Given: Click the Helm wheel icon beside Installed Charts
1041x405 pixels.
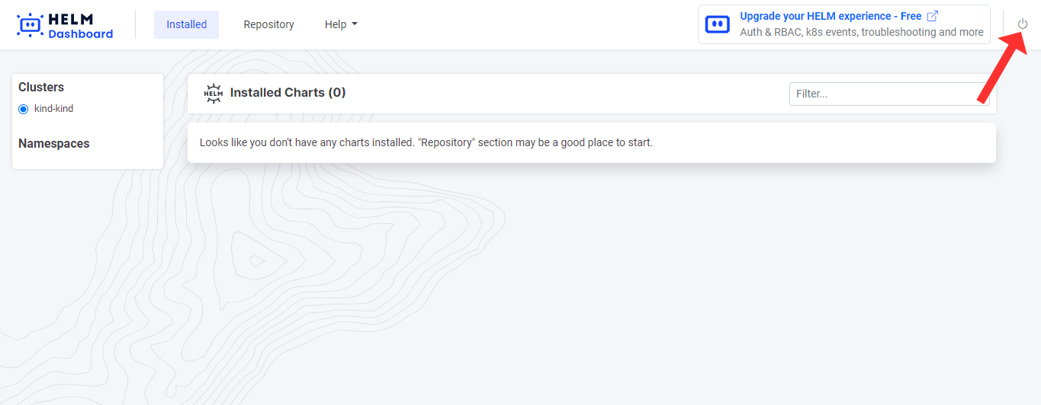Looking at the screenshot, I should [x=213, y=93].
